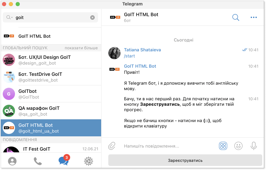Click the Привіт! message text
Viewport: 266px width, 170px height.
coord(132,72)
